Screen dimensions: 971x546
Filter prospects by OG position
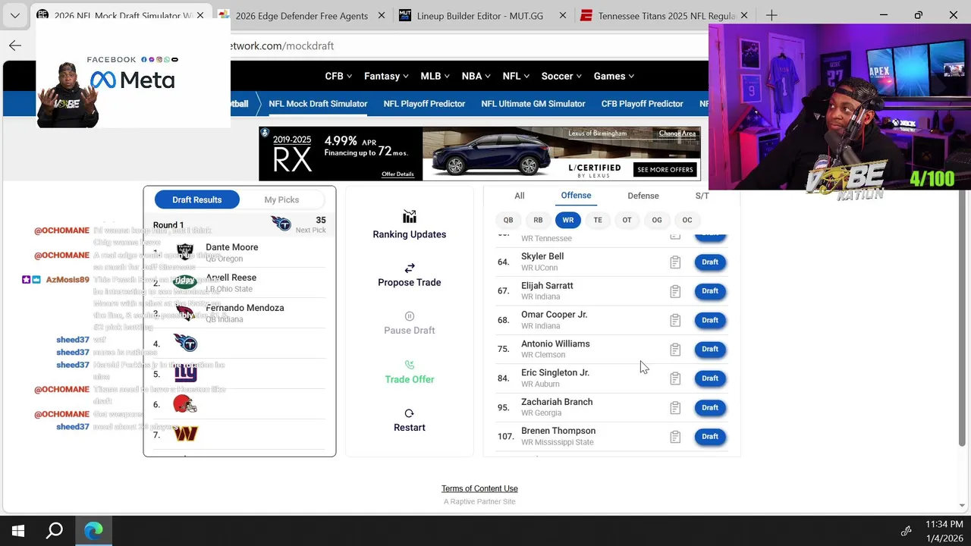click(657, 220)
